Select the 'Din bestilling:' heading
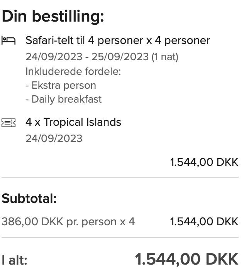Image resolution: width=244 pixels, height=270 pixels. [x=53, y=17]
